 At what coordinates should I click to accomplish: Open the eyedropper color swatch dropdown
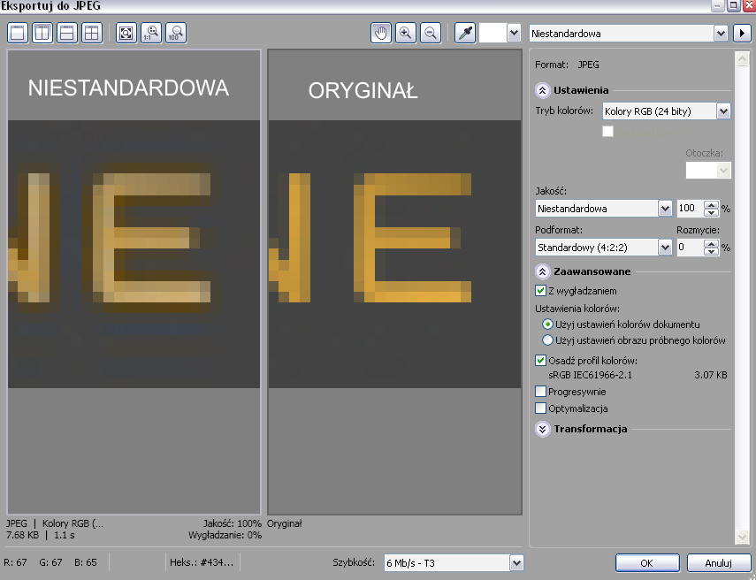pyautogui.click(x=513, y=34)
